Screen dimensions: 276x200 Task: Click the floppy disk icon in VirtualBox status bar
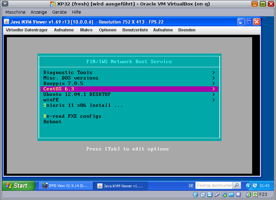coord(210,195)
